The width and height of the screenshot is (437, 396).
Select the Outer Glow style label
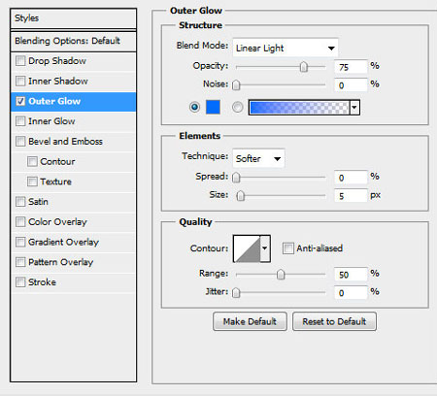(54, 101)
